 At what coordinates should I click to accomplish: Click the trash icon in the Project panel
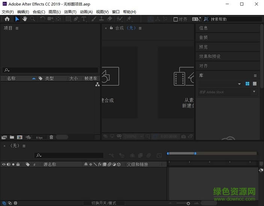click(x=51, y=137)
